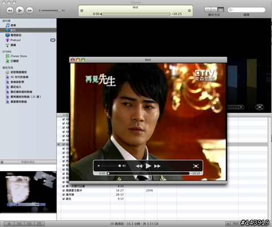
Task: Click the iTunes toolbar high-volume speaker icon
Action: point(63,11)
